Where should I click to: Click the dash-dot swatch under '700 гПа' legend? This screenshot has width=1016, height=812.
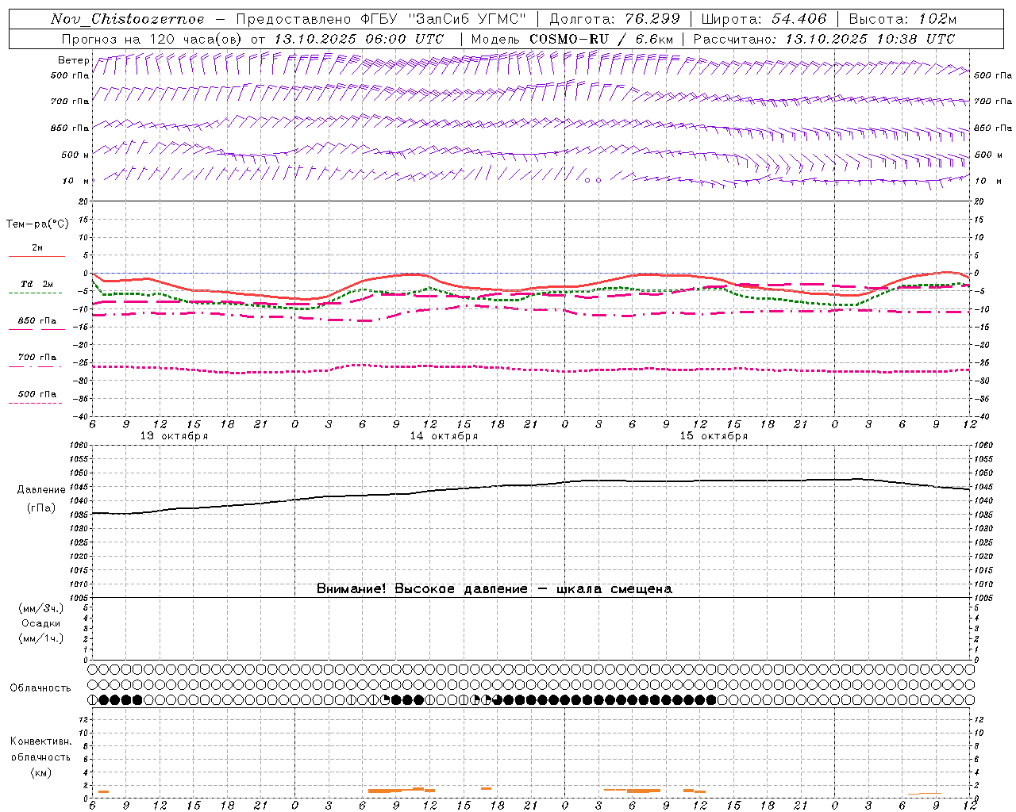[36, 366]
